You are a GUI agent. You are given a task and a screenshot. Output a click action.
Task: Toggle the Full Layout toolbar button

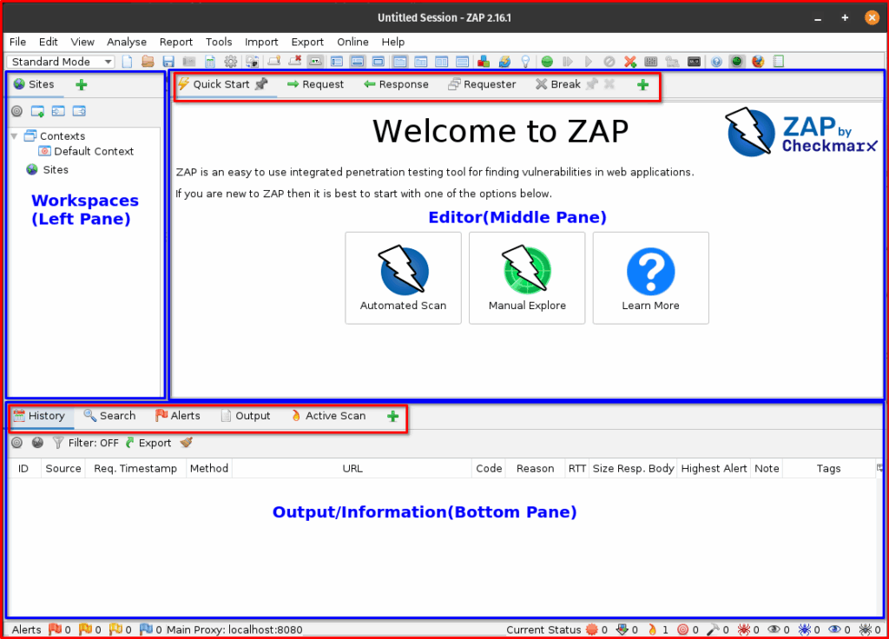click(379, 62)
